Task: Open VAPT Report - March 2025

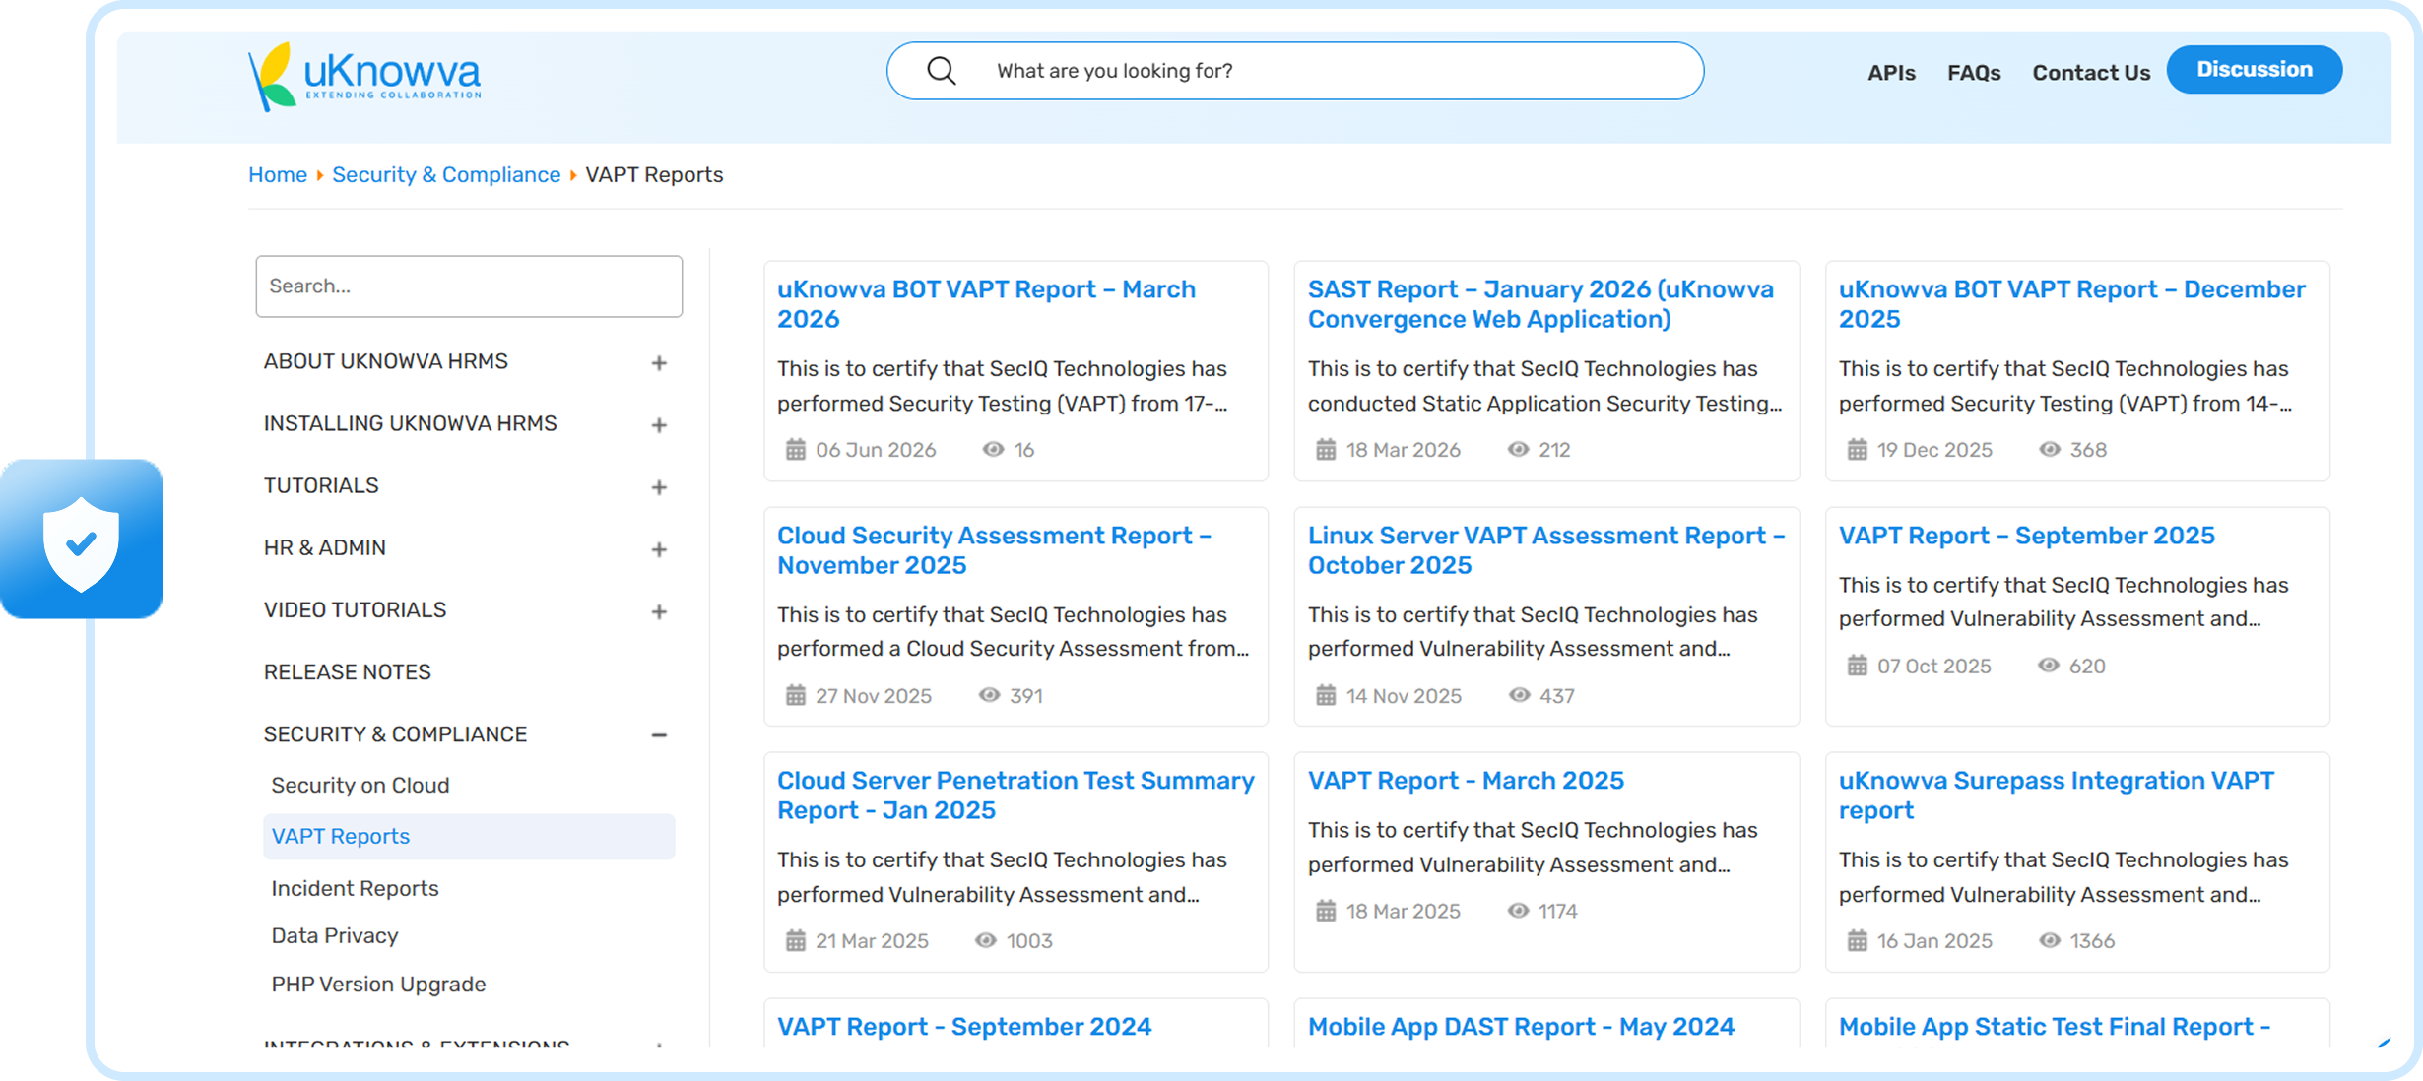Action: (1466, 781)
